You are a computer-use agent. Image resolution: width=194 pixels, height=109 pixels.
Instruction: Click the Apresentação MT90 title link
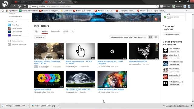pos(138,61)
